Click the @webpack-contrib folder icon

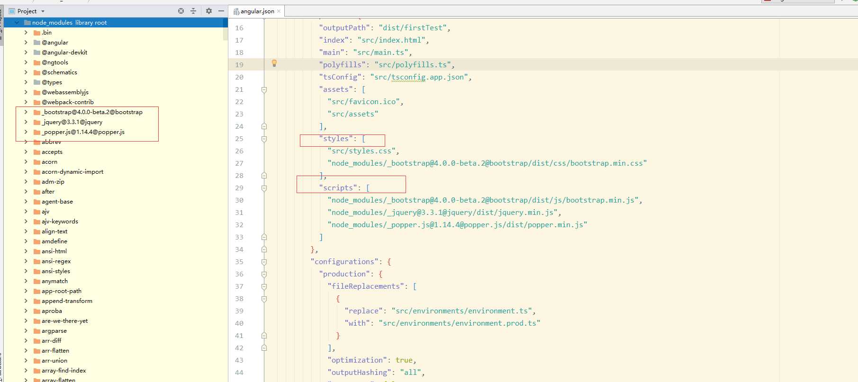click(37, 102)
